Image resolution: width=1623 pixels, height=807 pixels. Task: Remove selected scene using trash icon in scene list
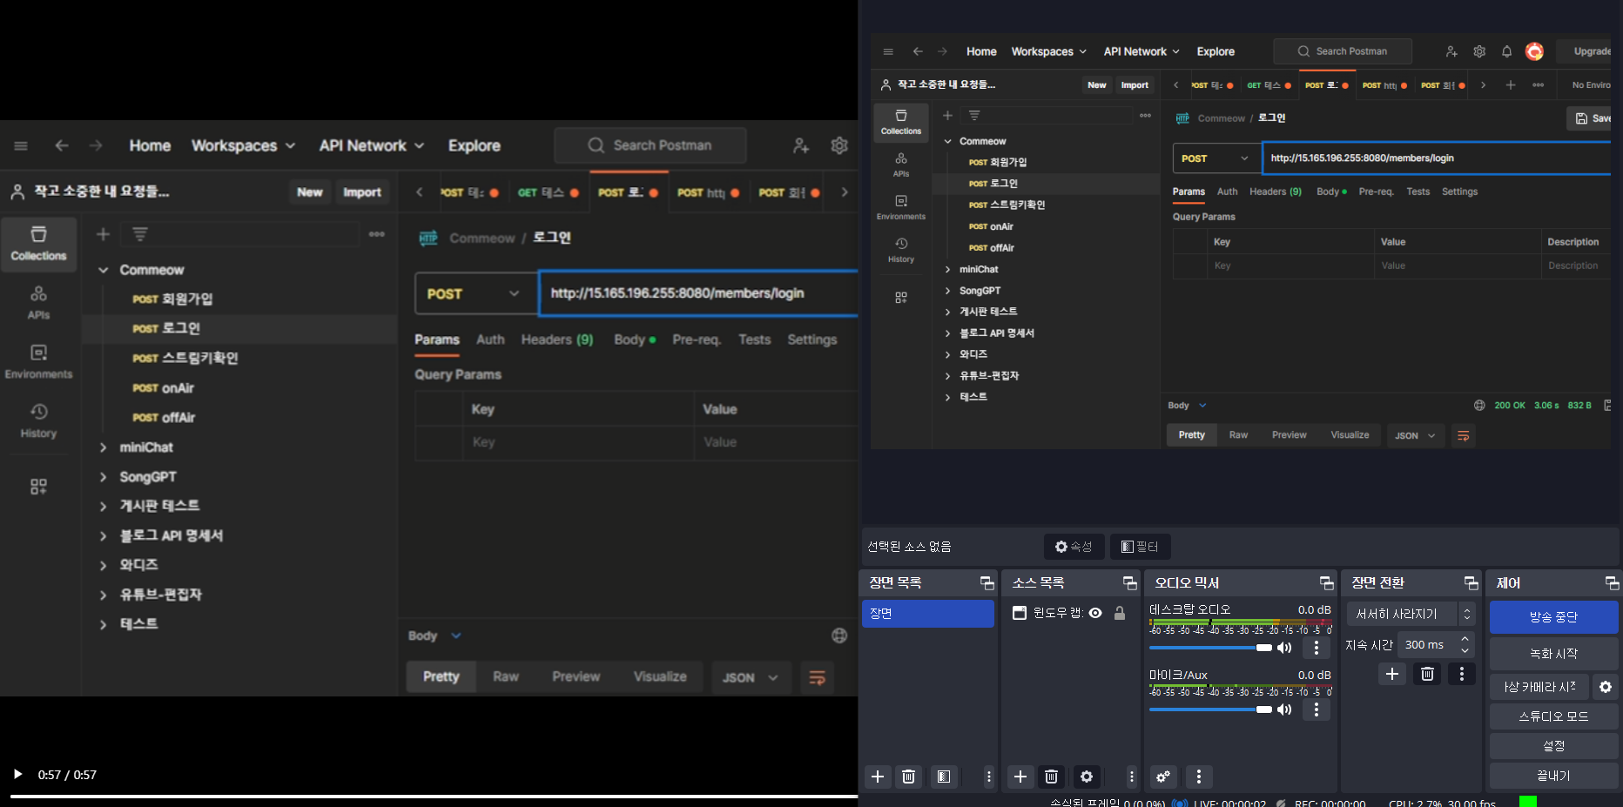(908, 777)
